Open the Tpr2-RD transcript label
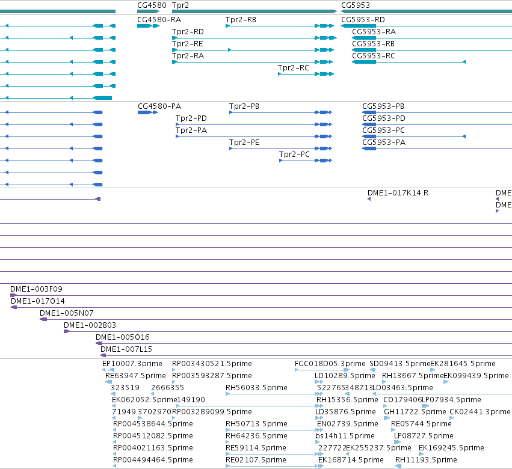This screenshot has height=469, width=512. 188,32
